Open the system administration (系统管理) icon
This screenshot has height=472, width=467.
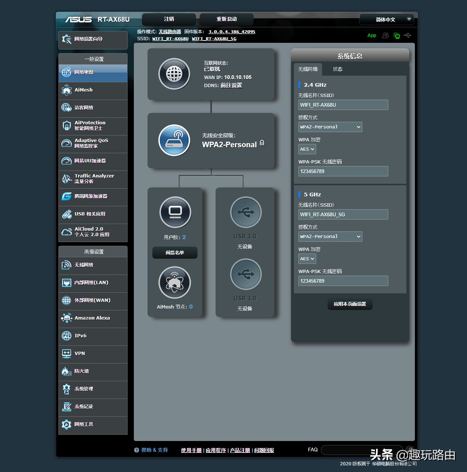pos(67,389)
